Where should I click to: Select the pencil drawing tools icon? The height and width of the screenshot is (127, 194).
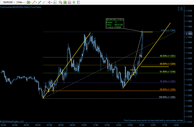[x=34, y=2]
